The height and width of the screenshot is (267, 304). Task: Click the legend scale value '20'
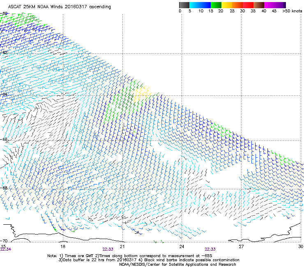pos(221,11)
